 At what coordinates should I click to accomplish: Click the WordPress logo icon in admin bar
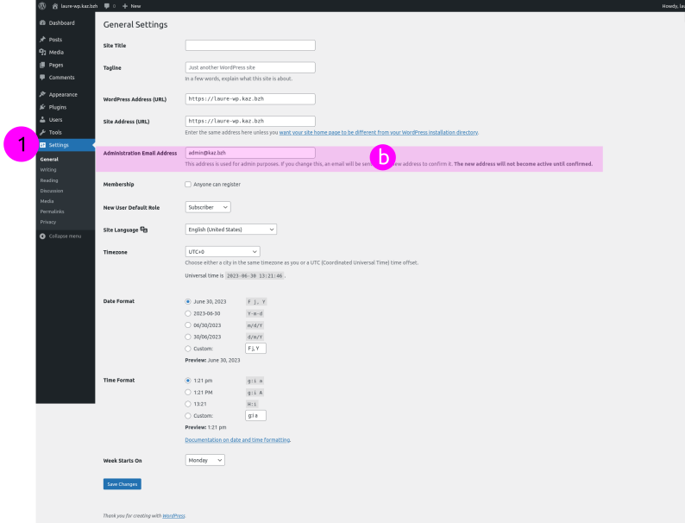point(42,5)
